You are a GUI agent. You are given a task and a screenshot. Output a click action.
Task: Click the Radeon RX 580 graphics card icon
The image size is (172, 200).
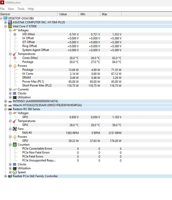10,109
